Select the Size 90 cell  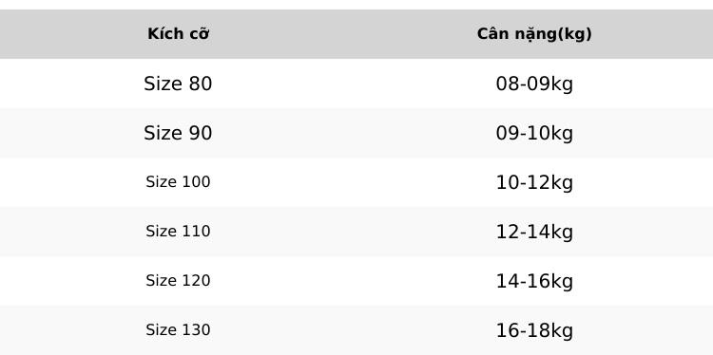point(178,133)
